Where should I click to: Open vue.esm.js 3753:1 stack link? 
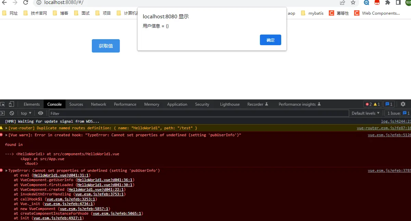click(99, 194)
